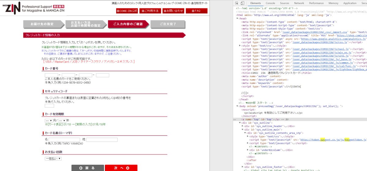Expand the style text/css node in head
Screen dimensions: 367x171
click(x=240, y=45)
